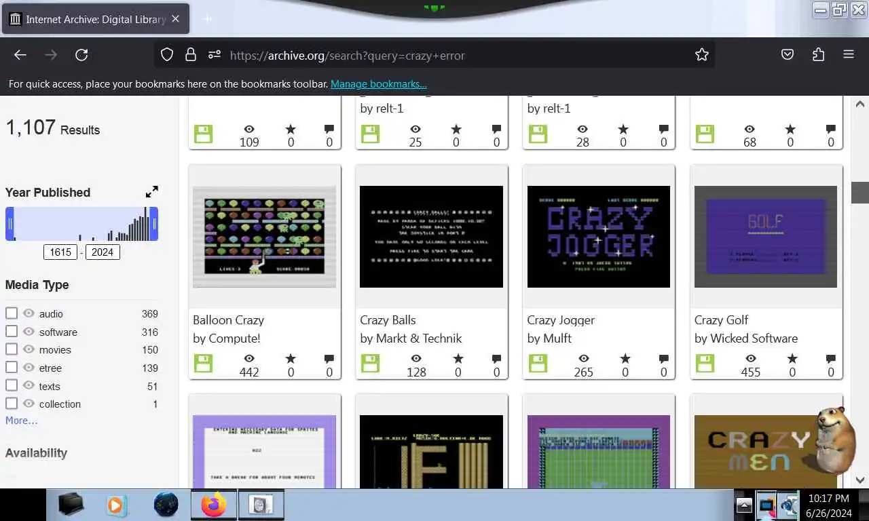Viewport: 869px width, 521px height.
Task: Check the etree media type checkbox
Action: pyautogui.click(x=12, y=367)
